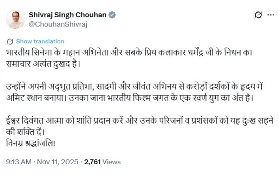The image size is (279, 175).
Task: Click the blue verified badge
Action: [x=112, y=15]
